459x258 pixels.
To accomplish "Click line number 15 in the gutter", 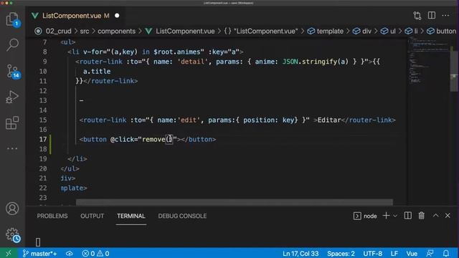I will click(43, 120).
